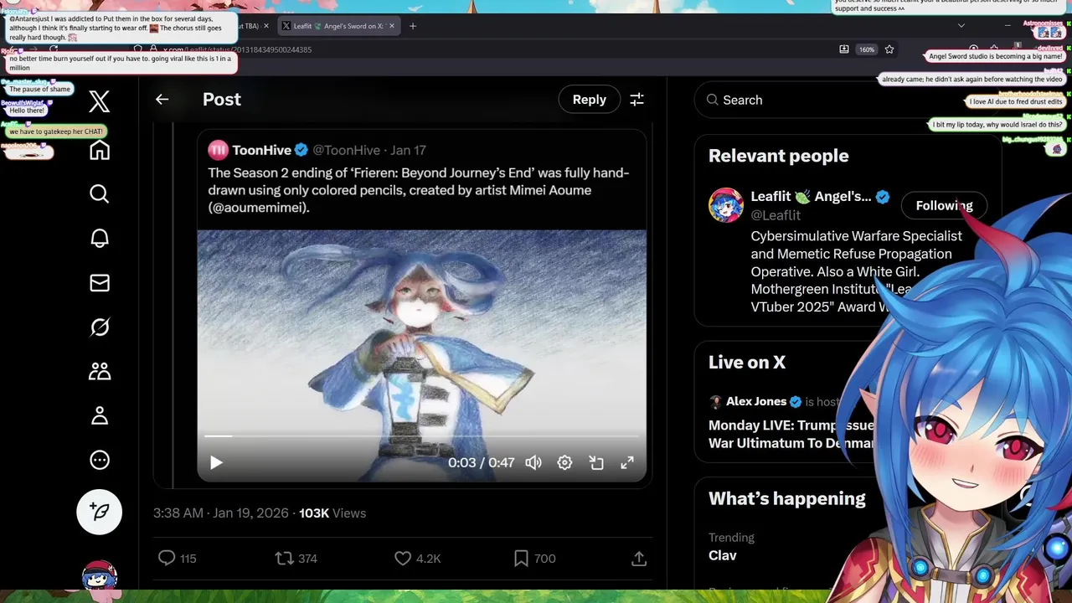The width and height of the screenshot is (1072, 603).
Task: Seek on the video progress bar
Action: [x=421, y=435]
